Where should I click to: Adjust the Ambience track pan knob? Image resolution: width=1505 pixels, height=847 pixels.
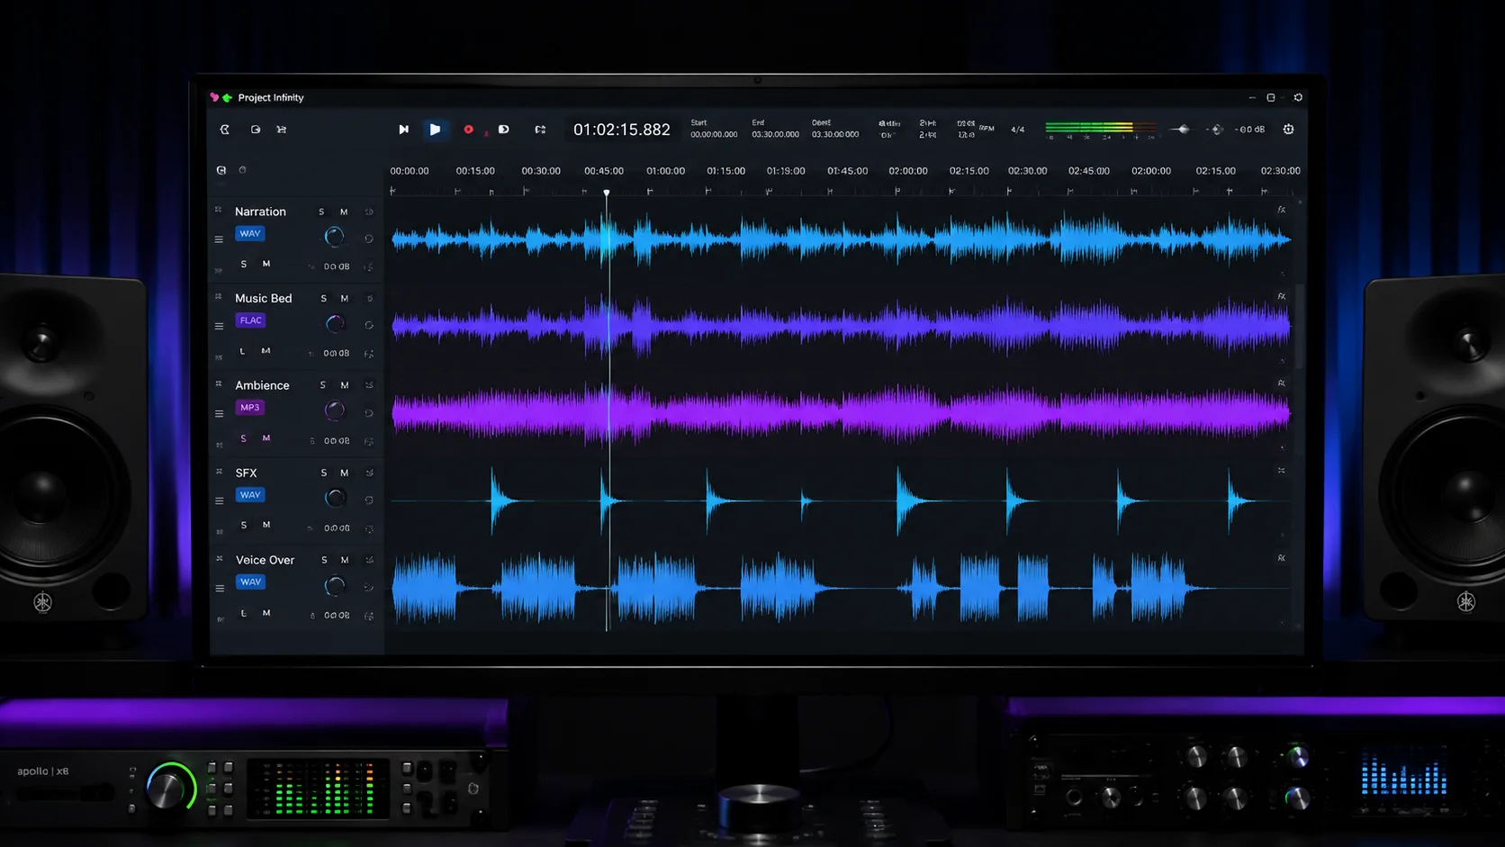tap(335, 410)
